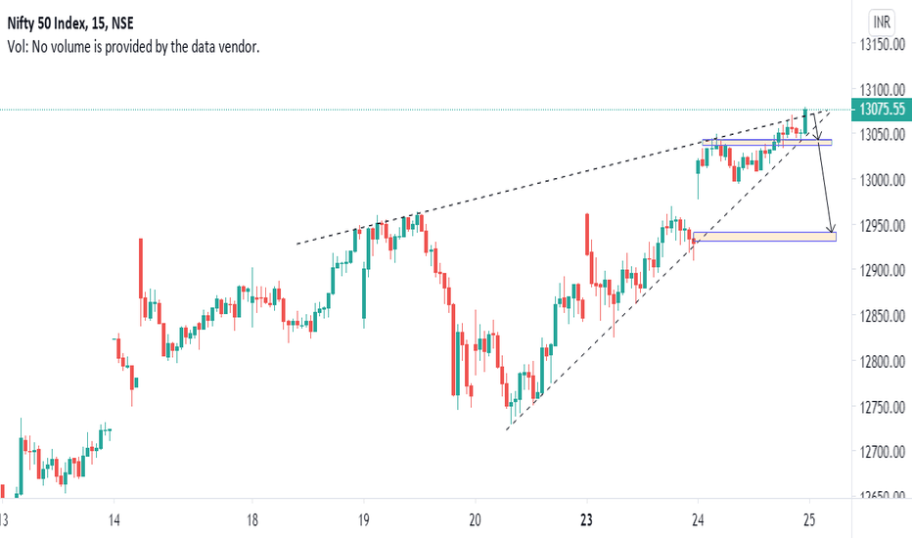Click the 13075.55 current price label
The width and height of the screenshot is (912, 538).
tap(881, 109)
